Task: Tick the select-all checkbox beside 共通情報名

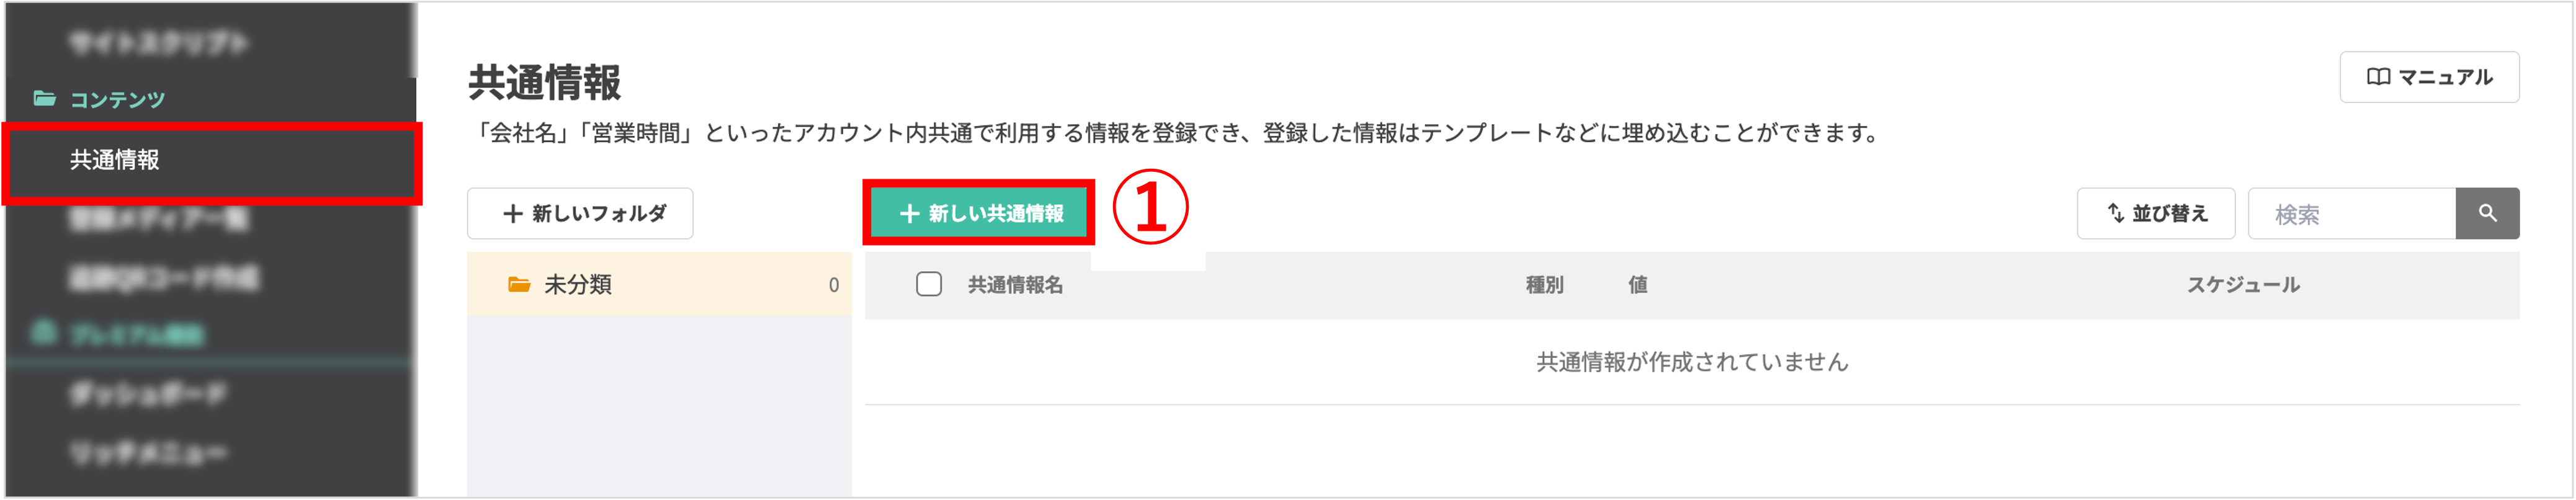Action: pos(928,285)
